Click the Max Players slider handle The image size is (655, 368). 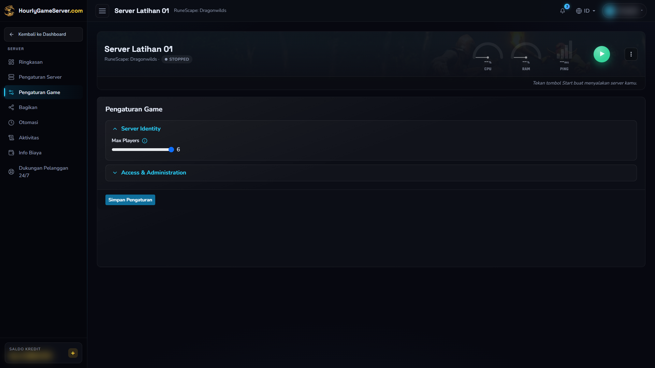pos(171,150)
